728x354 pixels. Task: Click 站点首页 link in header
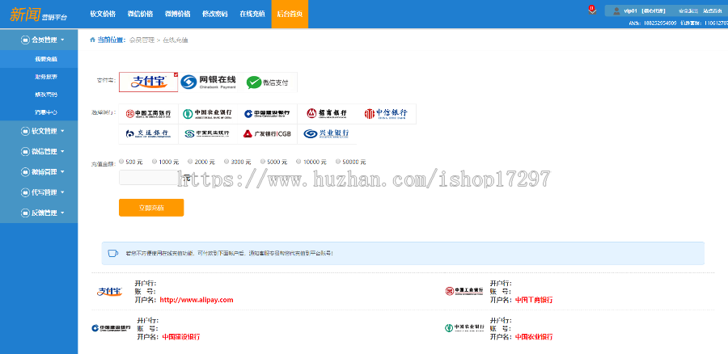pos(712,11)
